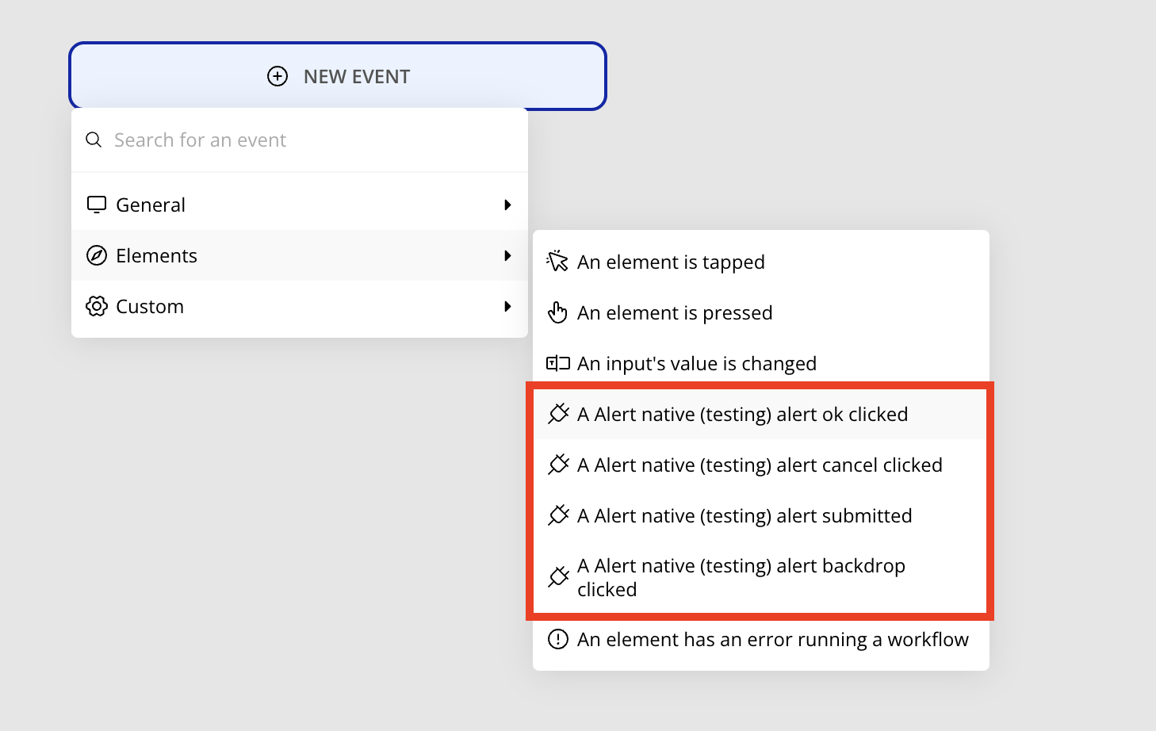
Task: Select 'An element is tapped' event
Action: (671, 262)
